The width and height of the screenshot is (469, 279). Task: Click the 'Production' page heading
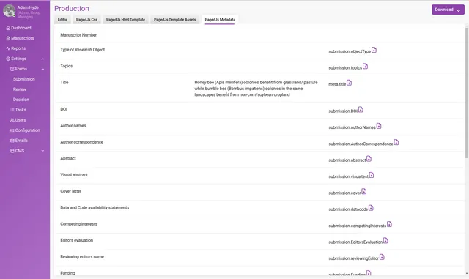tap(72, 8)
